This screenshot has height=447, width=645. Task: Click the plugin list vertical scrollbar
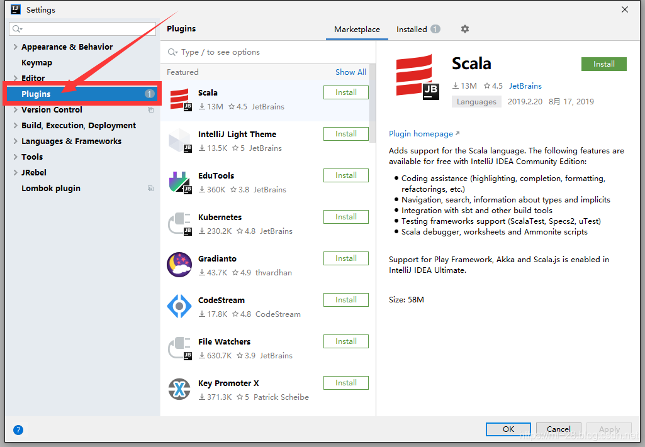[x=373, y=104]
